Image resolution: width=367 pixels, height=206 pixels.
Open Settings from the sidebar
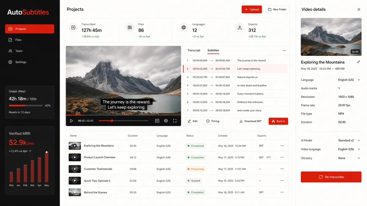pos(30,62)
